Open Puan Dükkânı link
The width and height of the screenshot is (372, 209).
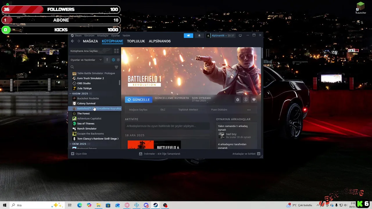pos(219,110)
